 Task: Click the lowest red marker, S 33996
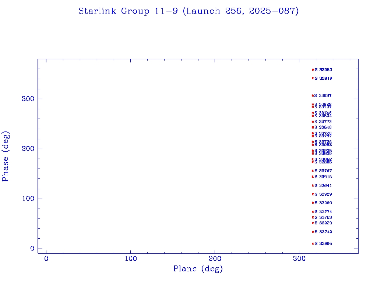(x=313, y=243)
